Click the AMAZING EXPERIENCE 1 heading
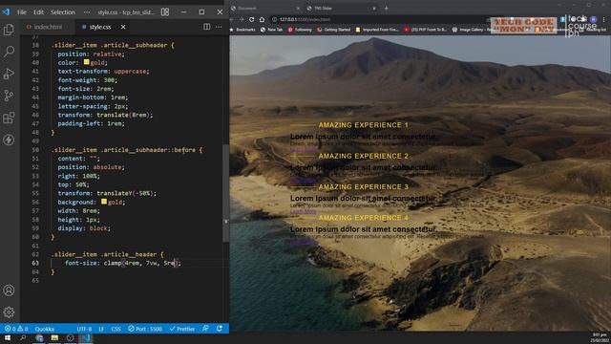This screenshot has height=344, width=611. tap(363, 125)
